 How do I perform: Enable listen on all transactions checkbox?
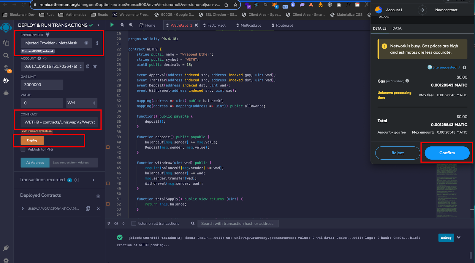point(134,224)
